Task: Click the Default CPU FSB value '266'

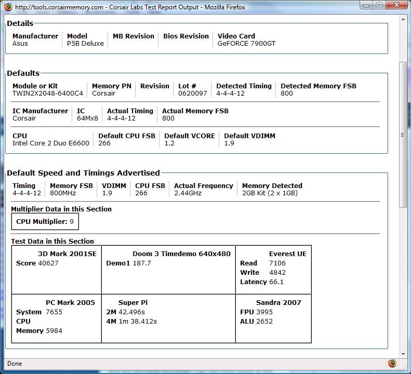Action: click(x=104, y=143)
